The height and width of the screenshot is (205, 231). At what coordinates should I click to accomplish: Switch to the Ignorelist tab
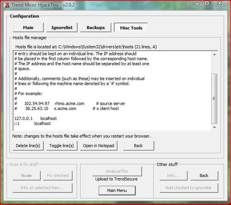pos(62,28)
